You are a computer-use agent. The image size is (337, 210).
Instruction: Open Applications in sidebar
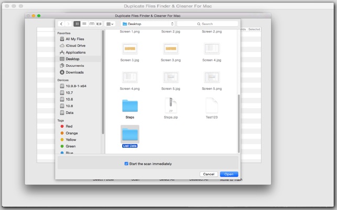tap(75, 52)
